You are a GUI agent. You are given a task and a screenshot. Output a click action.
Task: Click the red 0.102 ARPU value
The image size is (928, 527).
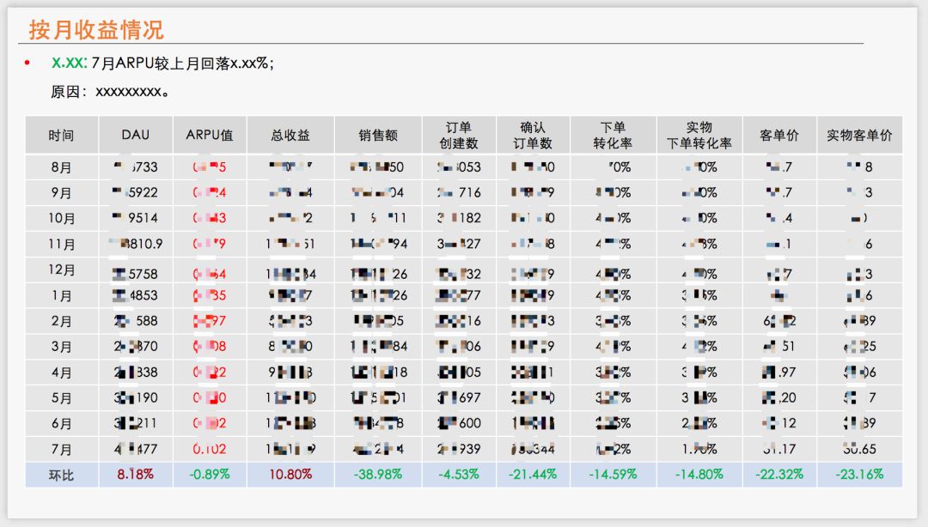(210, 448)
